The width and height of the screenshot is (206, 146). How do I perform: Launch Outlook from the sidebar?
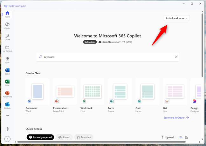pyautogui.click(x=7, y=106)
